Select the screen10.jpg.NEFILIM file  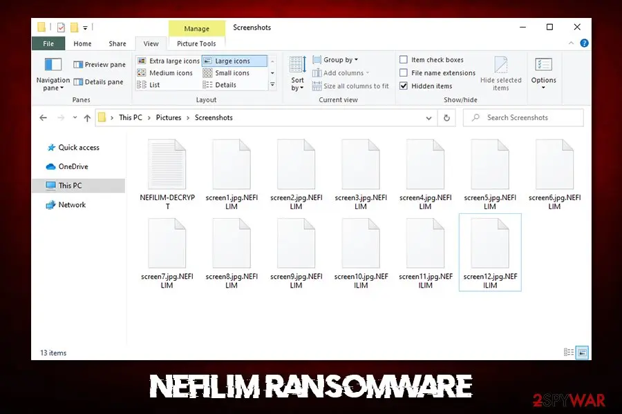[x=361, y=253]
